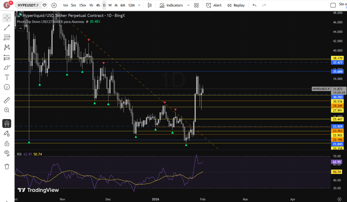This screenshot has height=202, width=347.
Task: Click the 27.991 price level label
Action: coord(338,110)
